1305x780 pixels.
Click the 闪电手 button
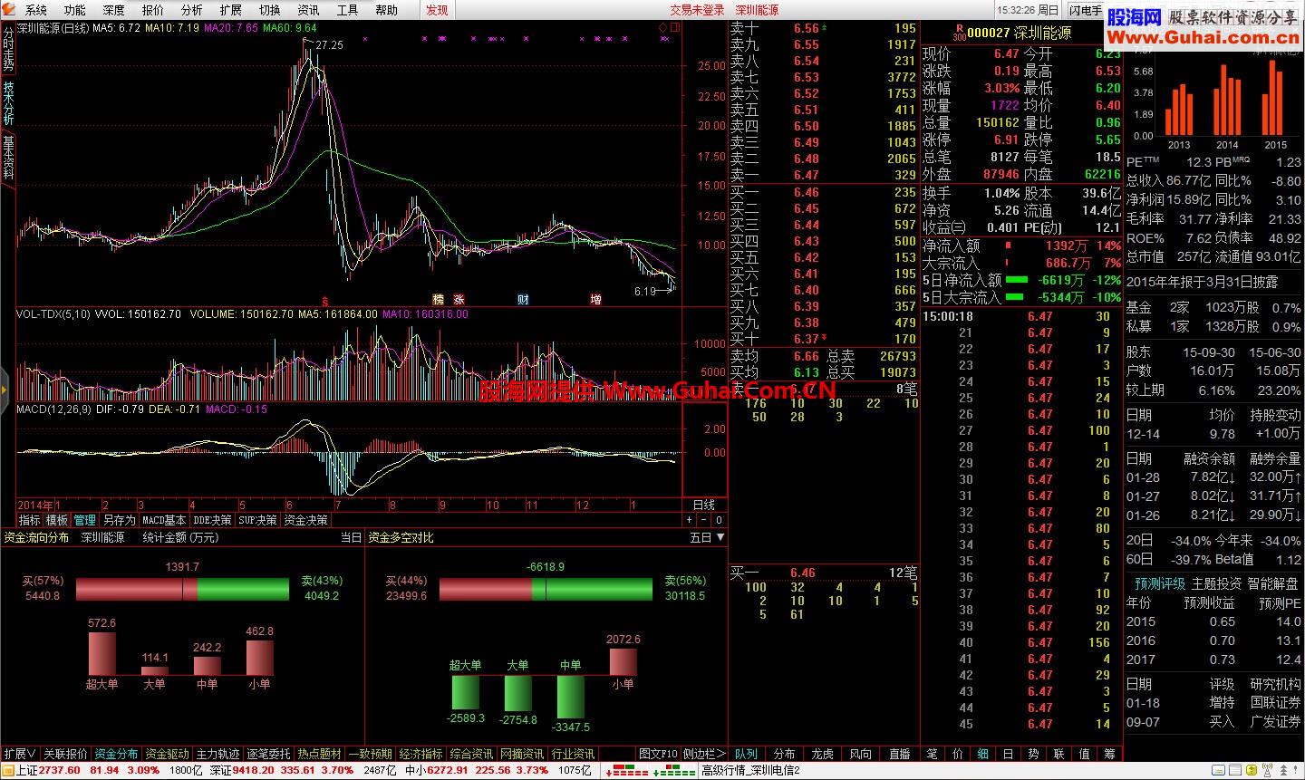1084,10
